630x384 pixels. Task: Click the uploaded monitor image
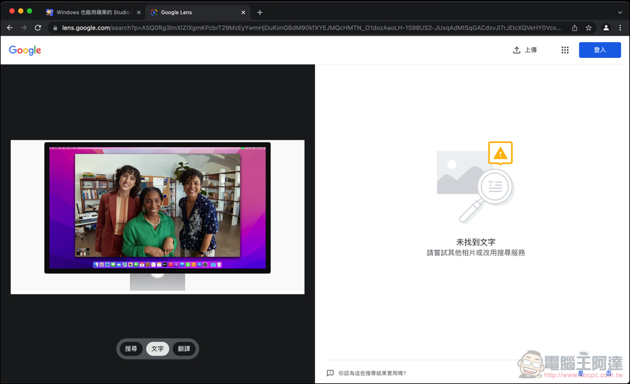point(157,217)
